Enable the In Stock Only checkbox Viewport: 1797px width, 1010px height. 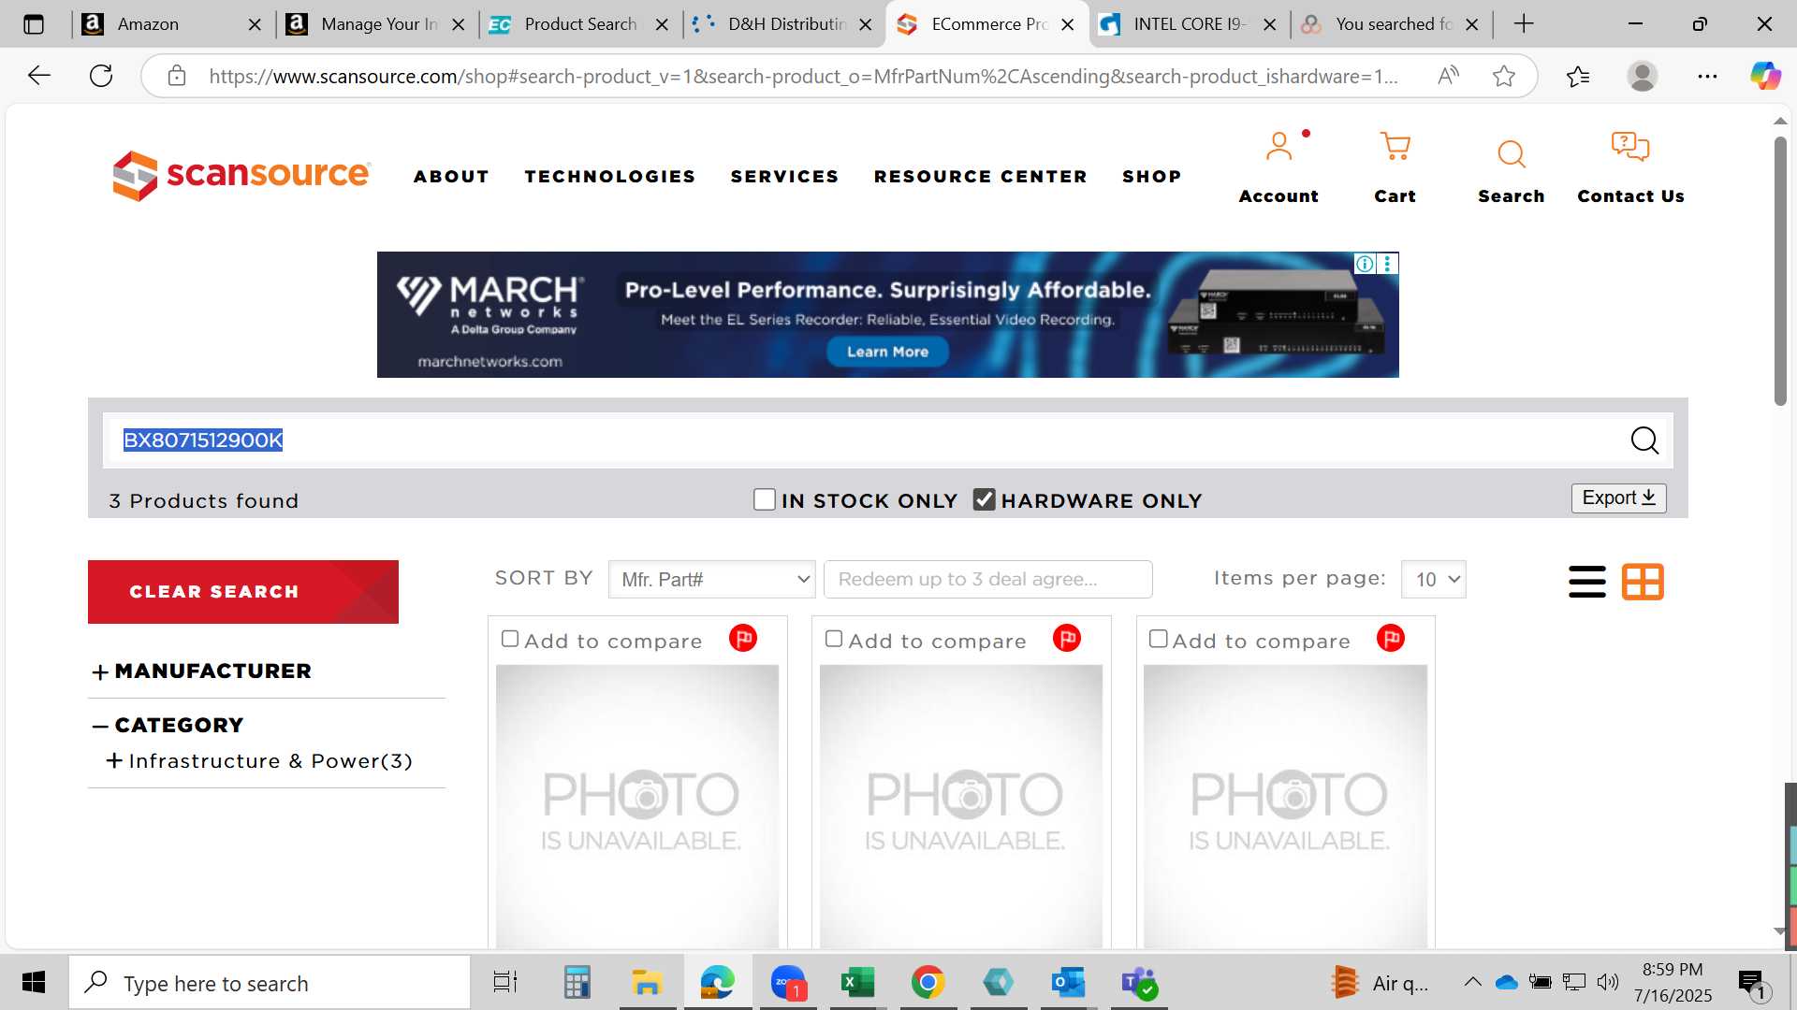point(765,499)
